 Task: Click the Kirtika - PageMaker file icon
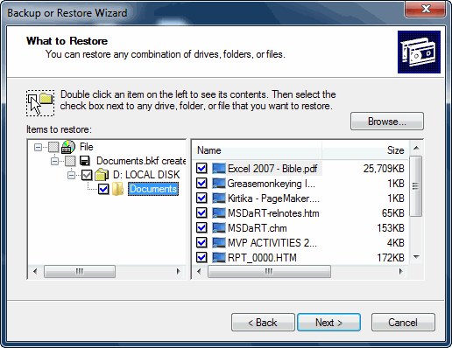pyautogui.click(x=219, y=198)
